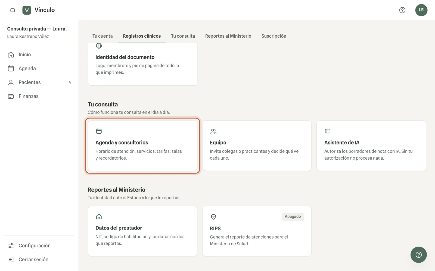
Task: Go to the Tu consulta tab
Action: click(183, 36)
